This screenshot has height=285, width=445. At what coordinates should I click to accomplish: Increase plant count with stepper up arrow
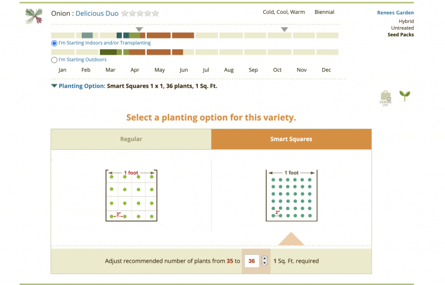[265, 259]
